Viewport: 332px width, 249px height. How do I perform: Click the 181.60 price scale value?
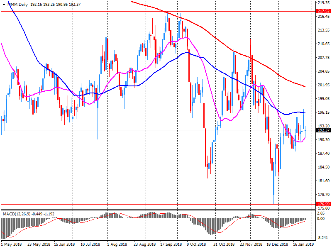324,181
